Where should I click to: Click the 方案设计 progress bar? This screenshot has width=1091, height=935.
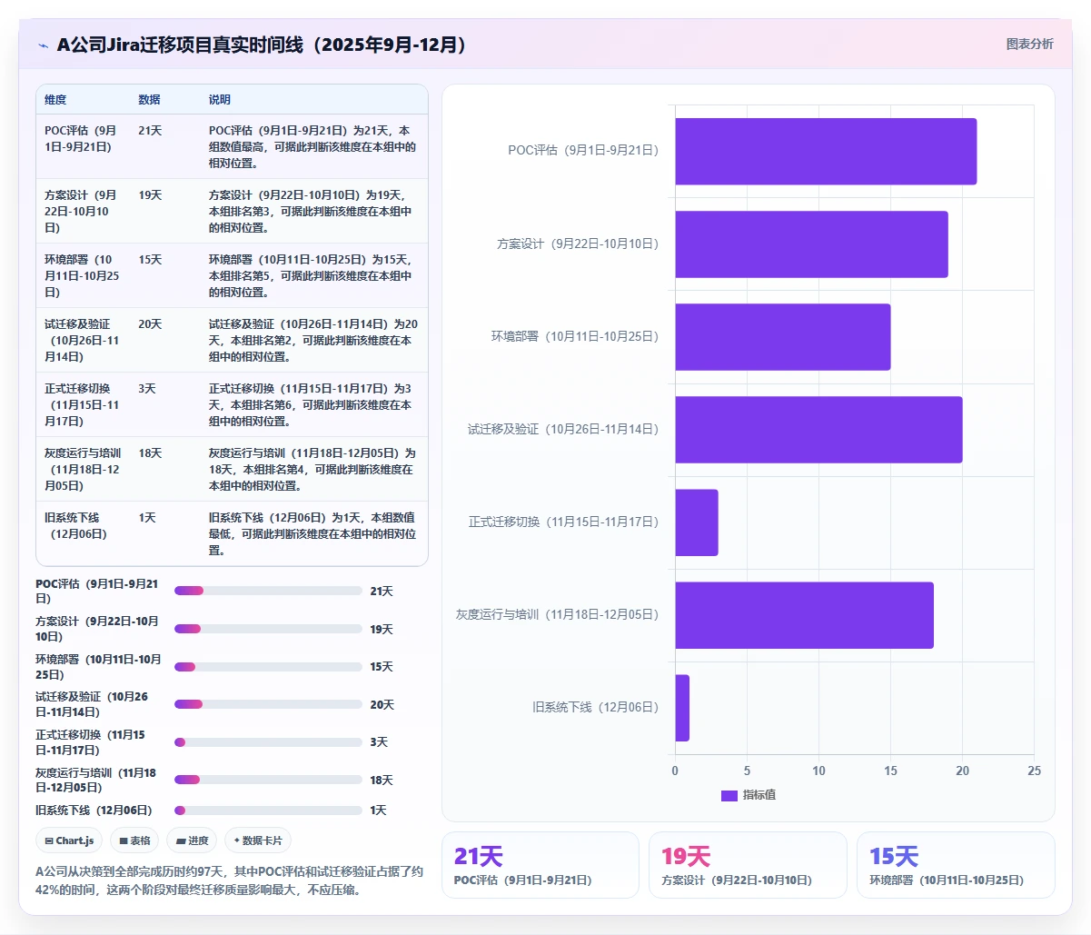pos(268,629)
